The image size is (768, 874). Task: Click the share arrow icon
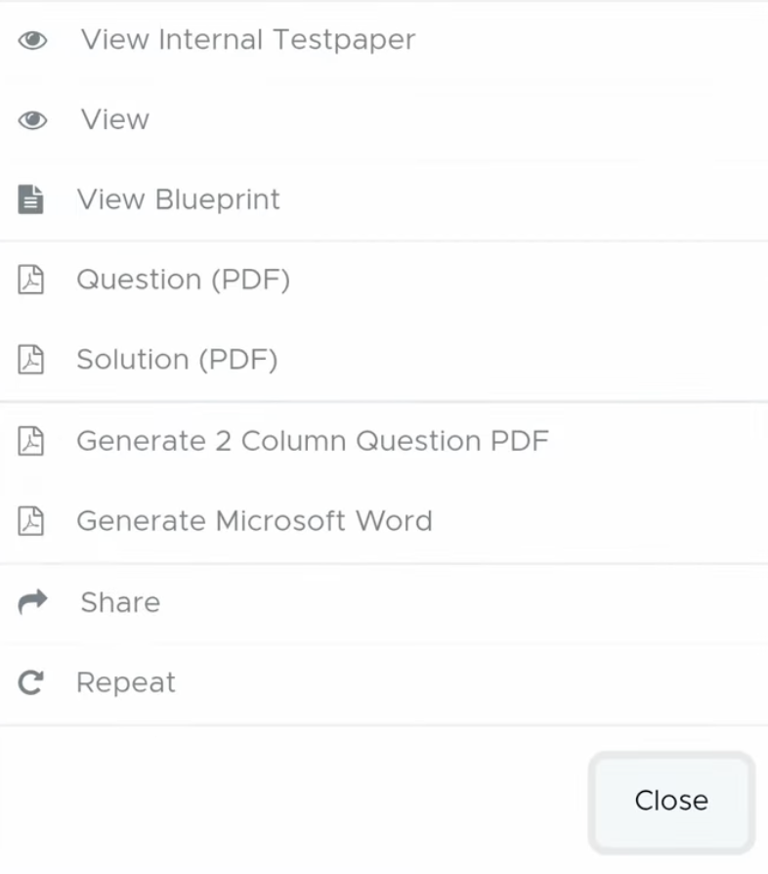[32, 602]
